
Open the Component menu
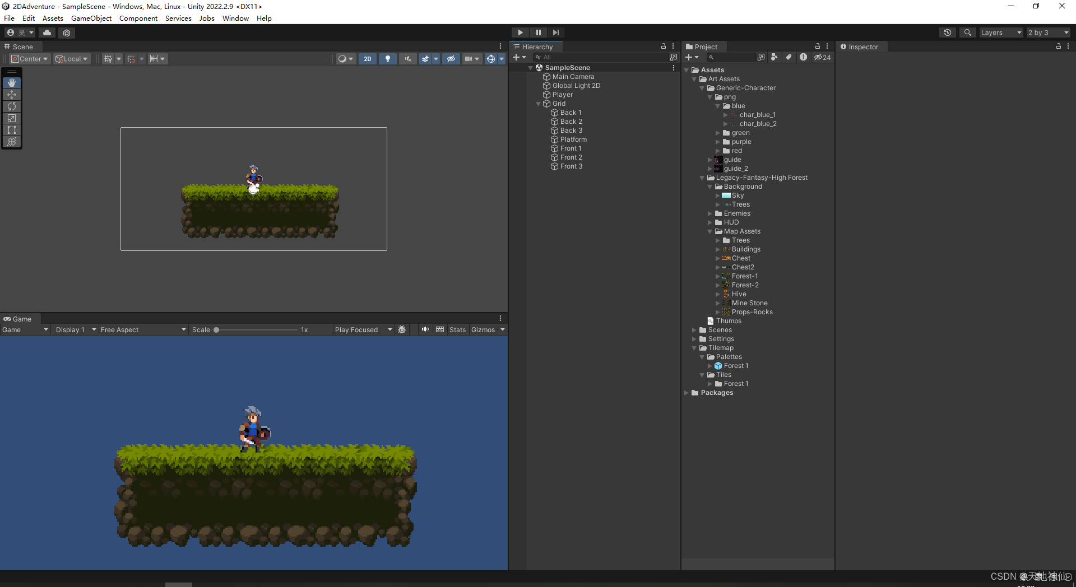138,18
